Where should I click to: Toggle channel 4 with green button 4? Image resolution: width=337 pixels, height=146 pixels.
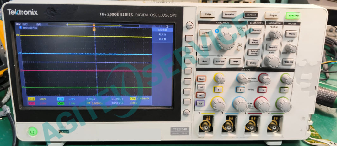click(x=284, y=90)
